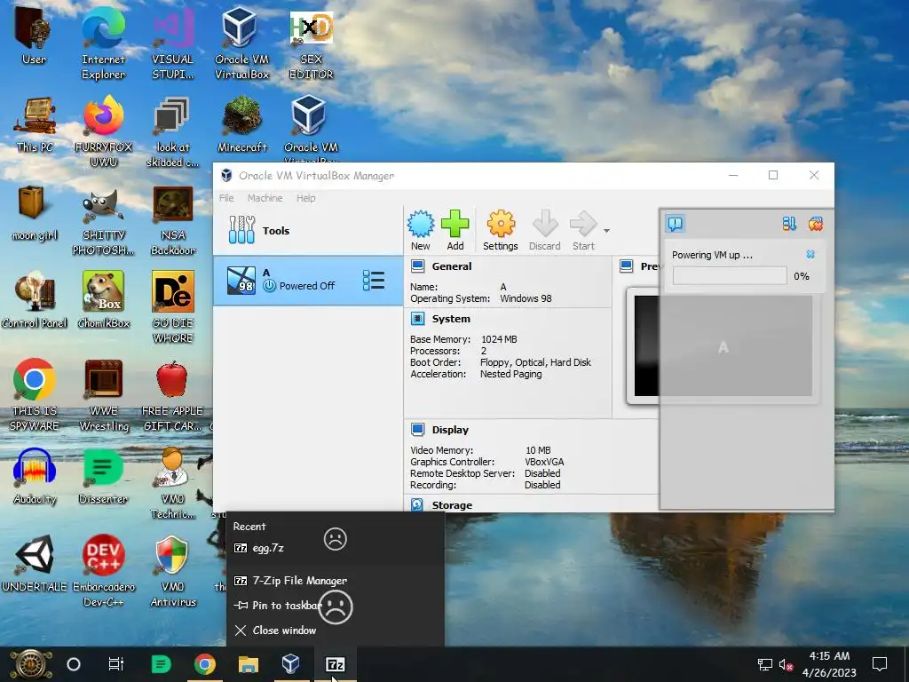This screenshot has height=682, width=909.
Task: Click the Discard toolbar icon
Action: pyautogui.click(x=545, y=224)
